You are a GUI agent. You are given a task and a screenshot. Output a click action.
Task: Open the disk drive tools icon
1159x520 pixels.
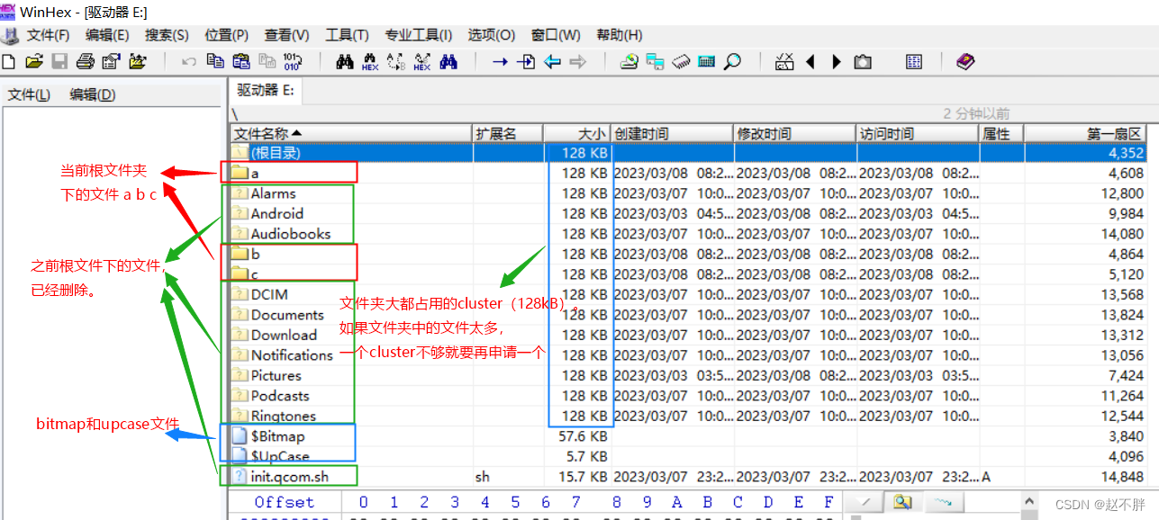pyautogui.click(x=630, y=61)
